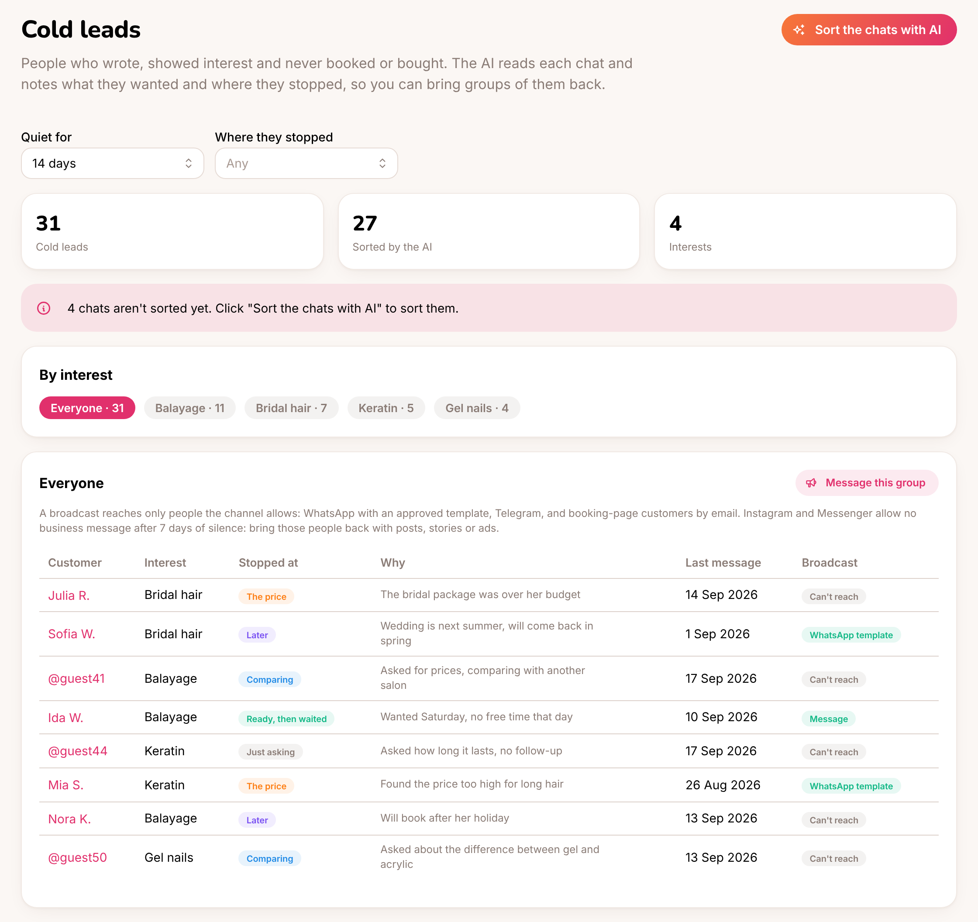Click The price badge in Mia S. row

pyautogui.click(x=267, y=786)
